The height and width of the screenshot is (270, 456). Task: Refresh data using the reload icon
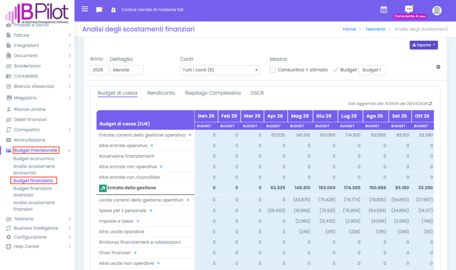pyautogui.click(x=430, y=103)
